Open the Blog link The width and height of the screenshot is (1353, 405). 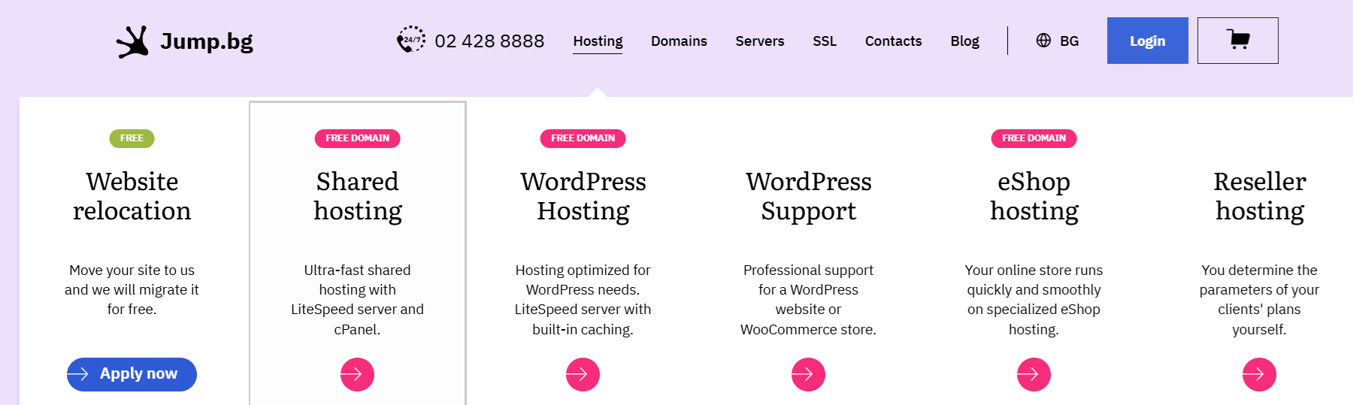[x=964, y=41]
